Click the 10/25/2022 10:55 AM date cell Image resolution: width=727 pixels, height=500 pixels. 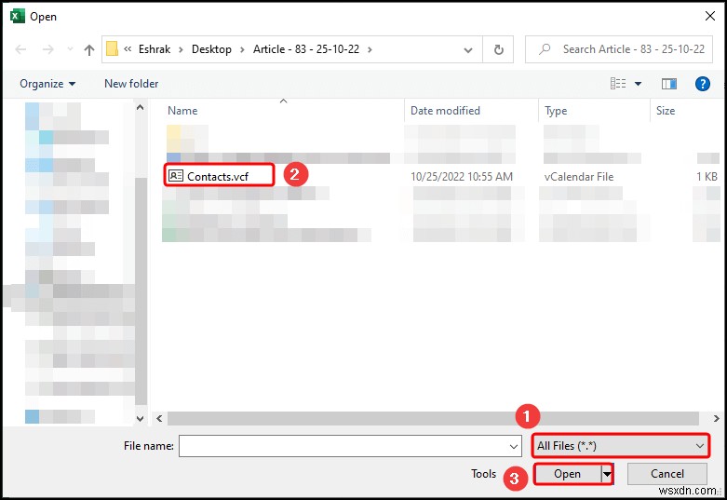click(x=462, y=177)
